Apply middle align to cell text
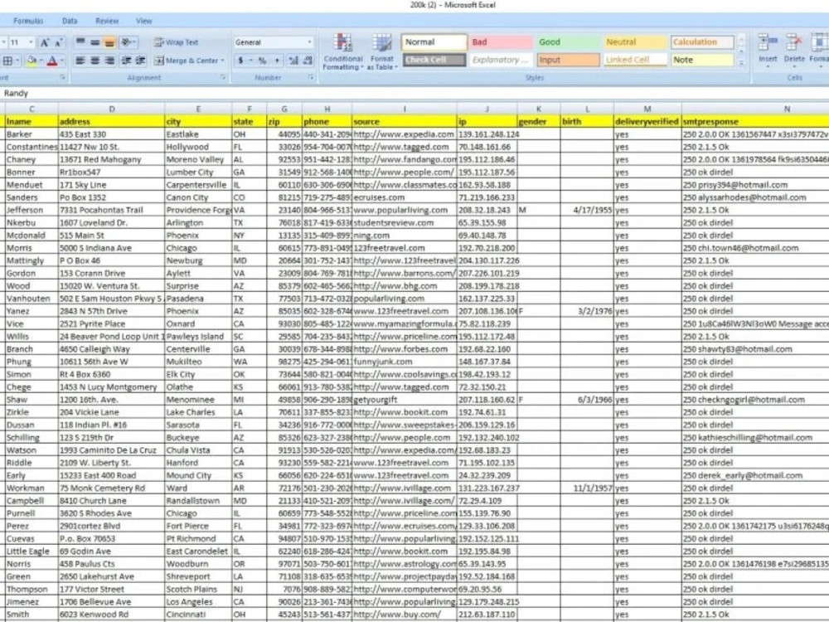This screenshot has width=829, height=622. tap(95, 42)
